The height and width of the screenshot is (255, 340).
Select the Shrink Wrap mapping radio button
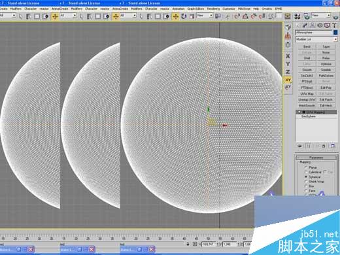[x=306, y=181]
